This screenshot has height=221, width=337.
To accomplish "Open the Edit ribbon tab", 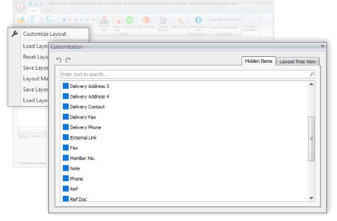I will pos(48,11).
